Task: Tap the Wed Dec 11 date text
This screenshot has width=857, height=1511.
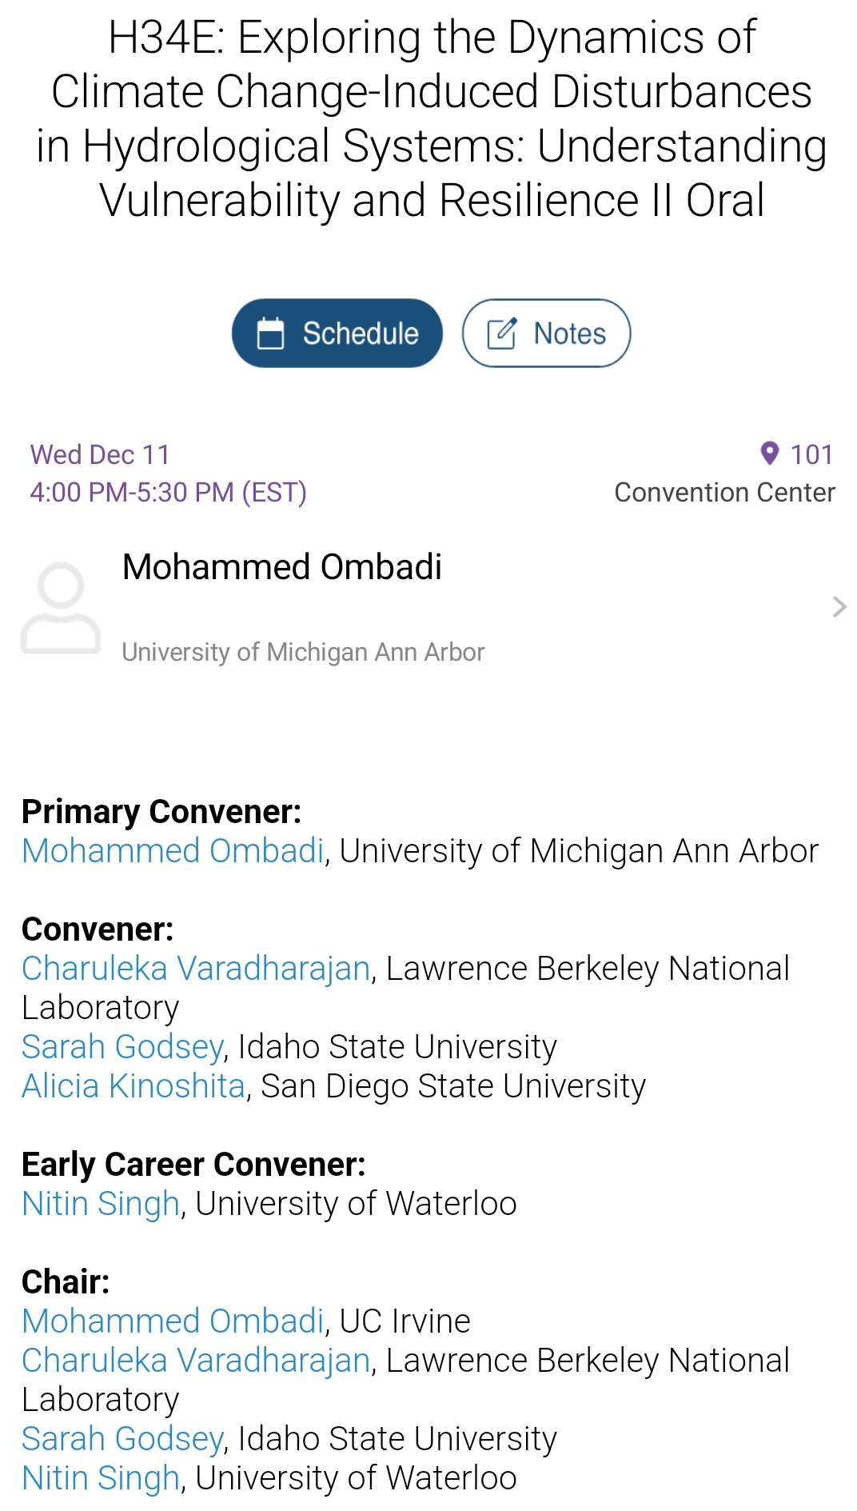Action: [100, 454]
